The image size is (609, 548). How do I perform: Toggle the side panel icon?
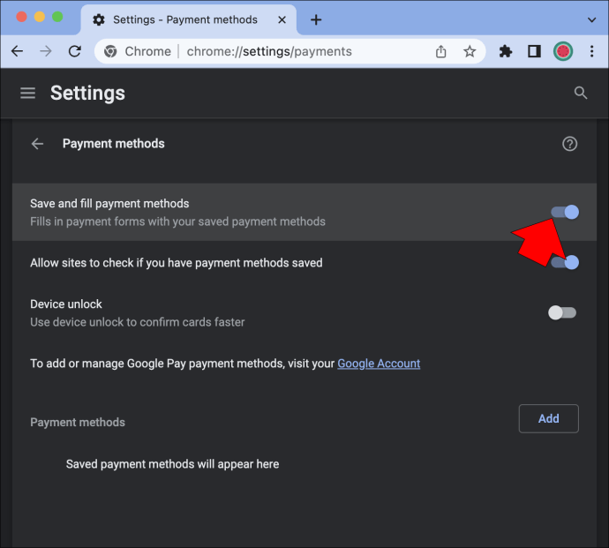[534, 51]
